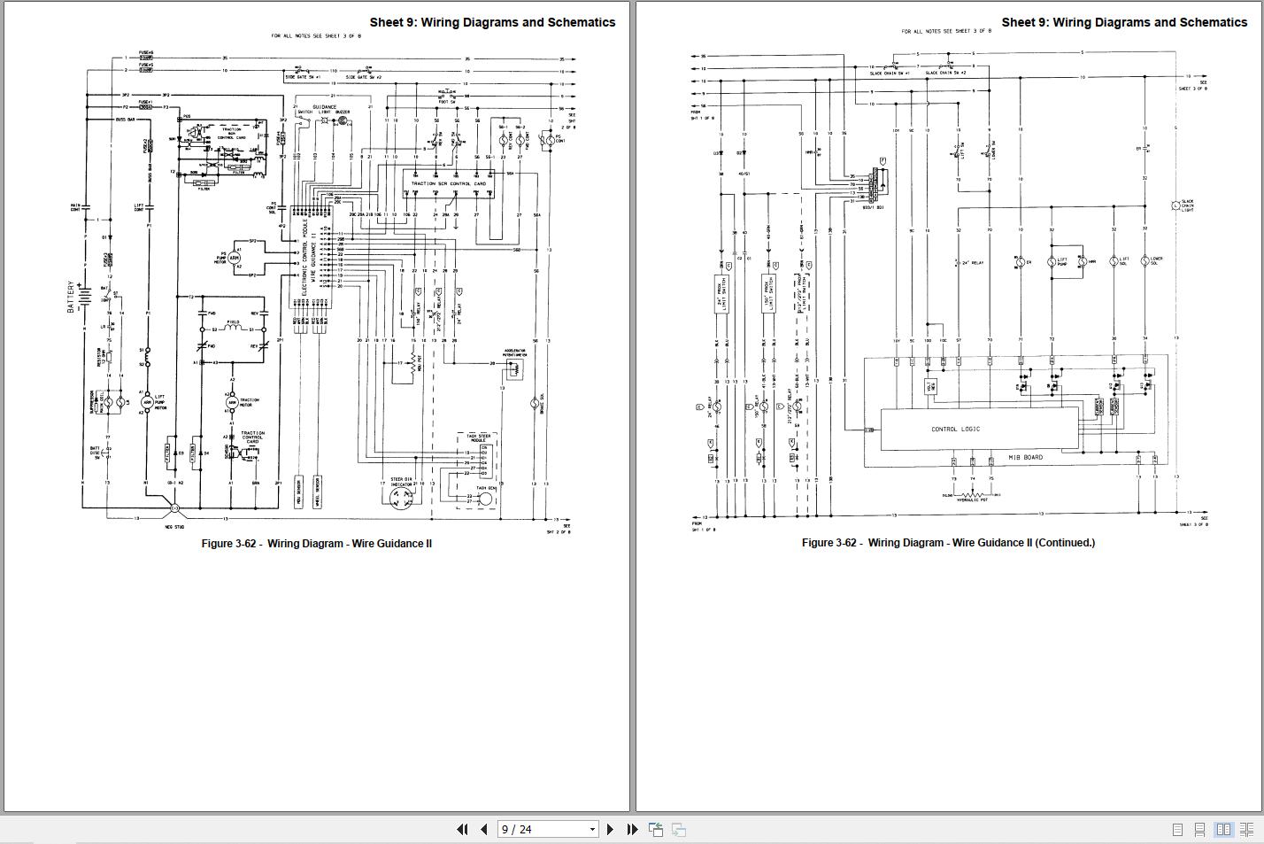Jump to the first page of the document

tap(462, 830)
